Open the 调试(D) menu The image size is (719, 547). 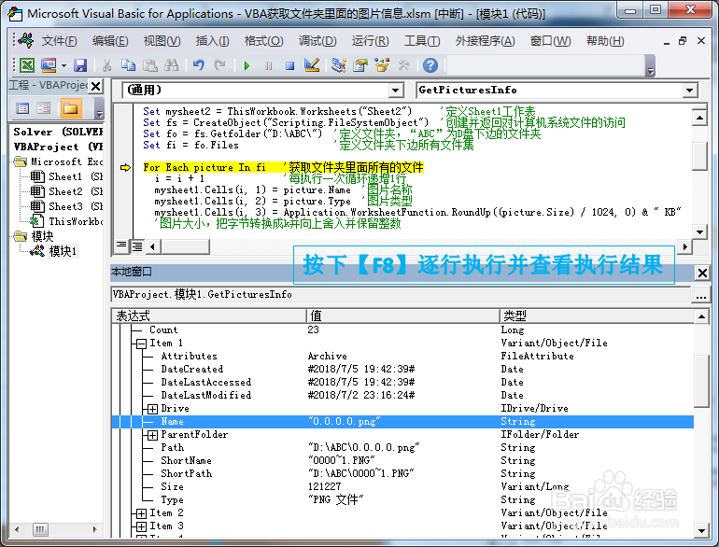click(x=317, y=41)
